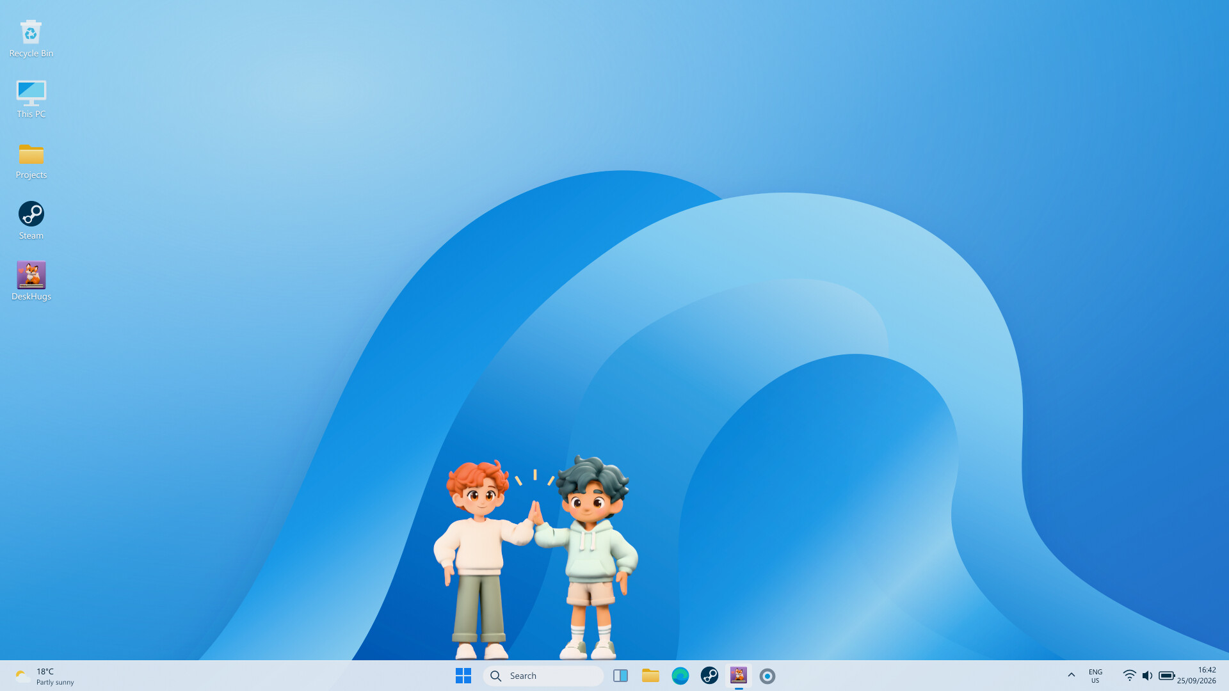Select the This PC desktop icon
The width and height of the screenshot is (1229, 691).
point(31,99)
